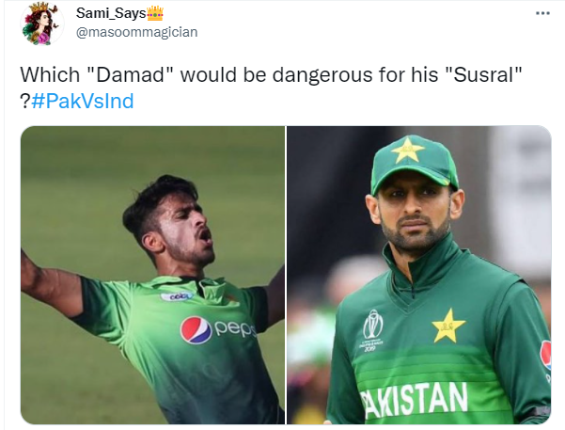Click the word "Susral" in tweet text

click(x=484, y=75)
